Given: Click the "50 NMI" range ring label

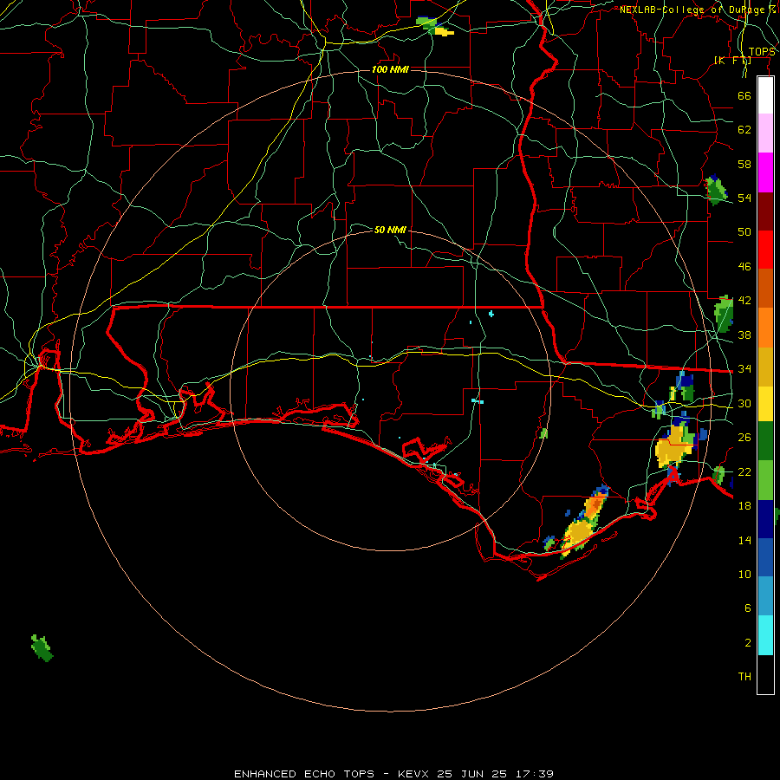Looking at the screenshot, I should pyautogui.click(x=390, y=230).
